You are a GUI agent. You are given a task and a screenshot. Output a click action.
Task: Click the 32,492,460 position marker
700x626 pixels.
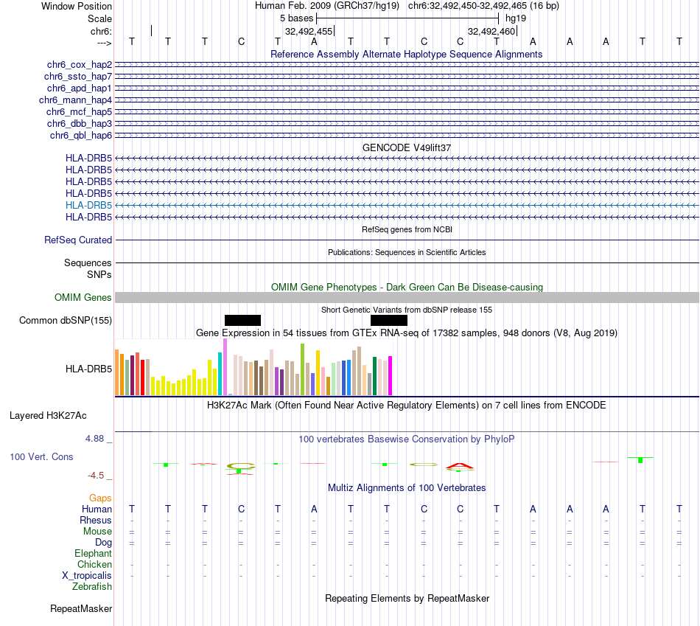click(x=492, y=31)
